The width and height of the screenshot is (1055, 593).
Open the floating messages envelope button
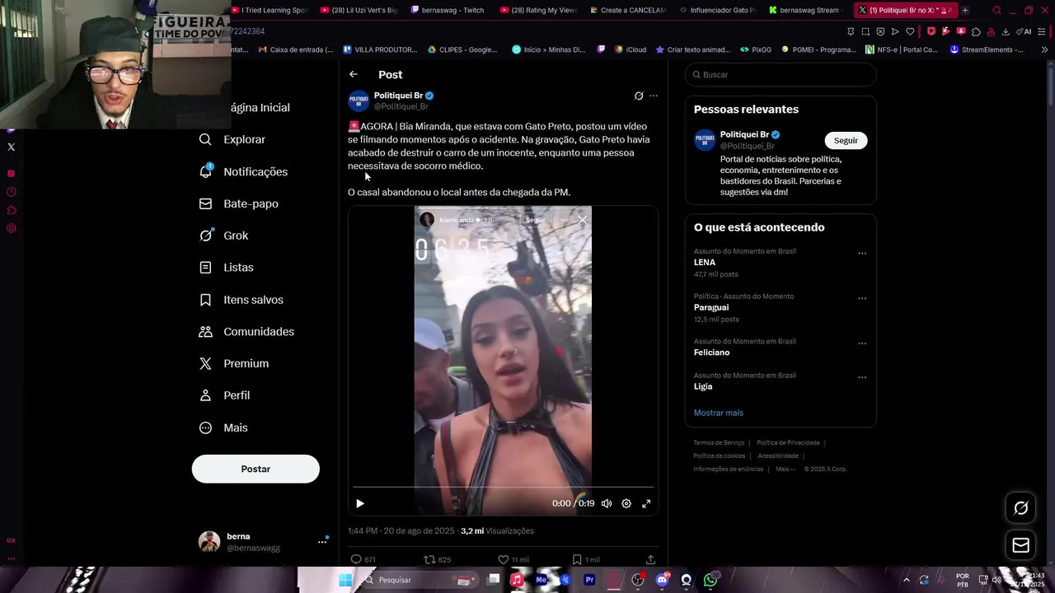tap(1020, 545)
